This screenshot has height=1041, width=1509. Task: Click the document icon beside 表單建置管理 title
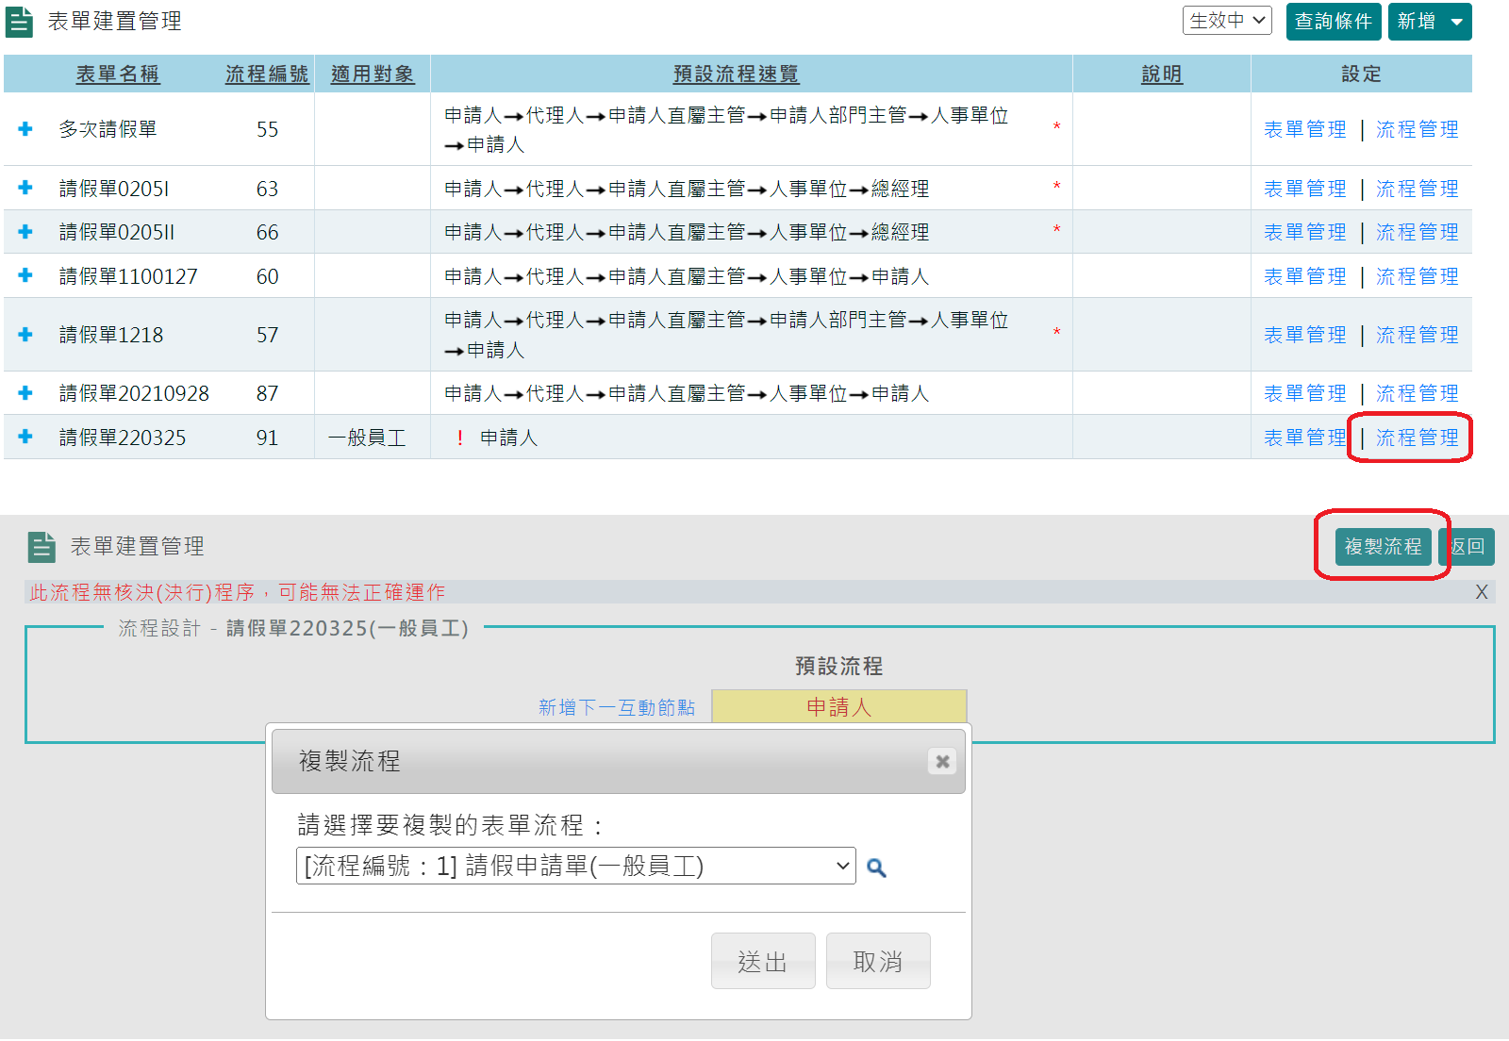point(20,21)
